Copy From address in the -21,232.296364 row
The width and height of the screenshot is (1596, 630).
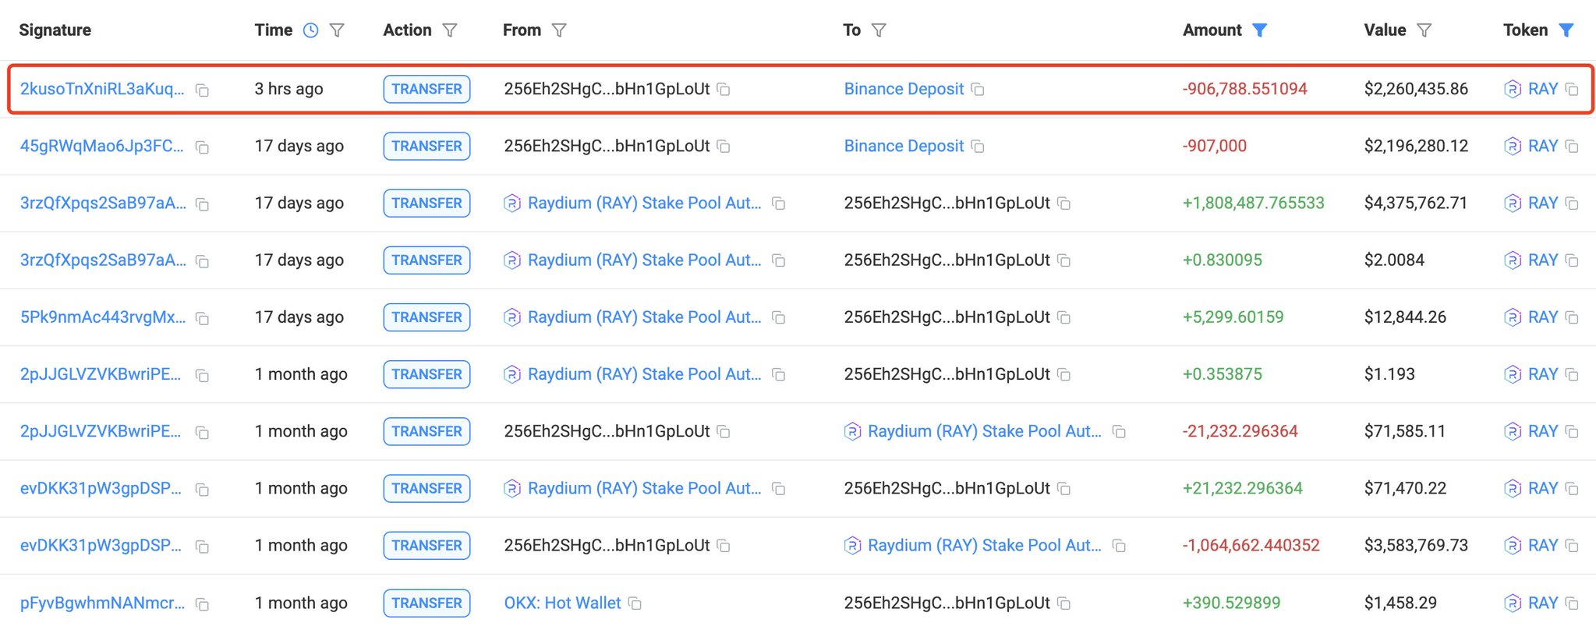[x=724, y=432]
